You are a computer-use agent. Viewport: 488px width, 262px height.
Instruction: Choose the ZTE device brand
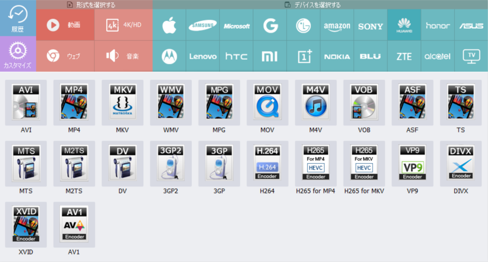(404, 56)
